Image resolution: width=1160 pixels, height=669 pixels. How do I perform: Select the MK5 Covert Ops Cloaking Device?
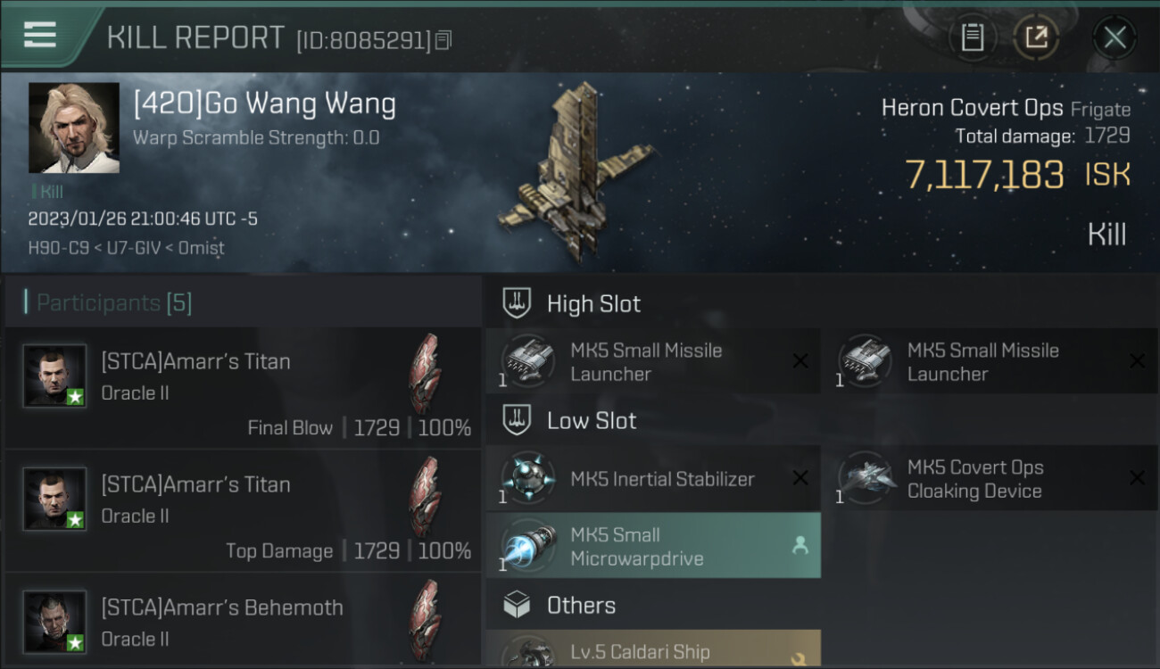990,478
